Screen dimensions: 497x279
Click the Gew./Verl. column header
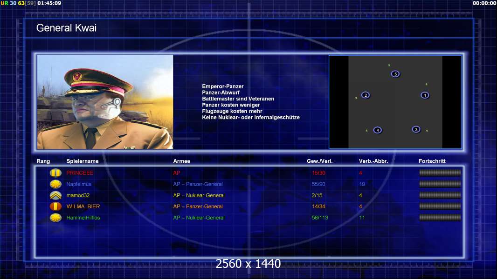[x=319, y=161]
